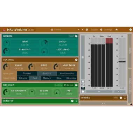The width and height of the screenshot is (133, 133).
Task: Open the Settings button
Action: click(108, 30)
